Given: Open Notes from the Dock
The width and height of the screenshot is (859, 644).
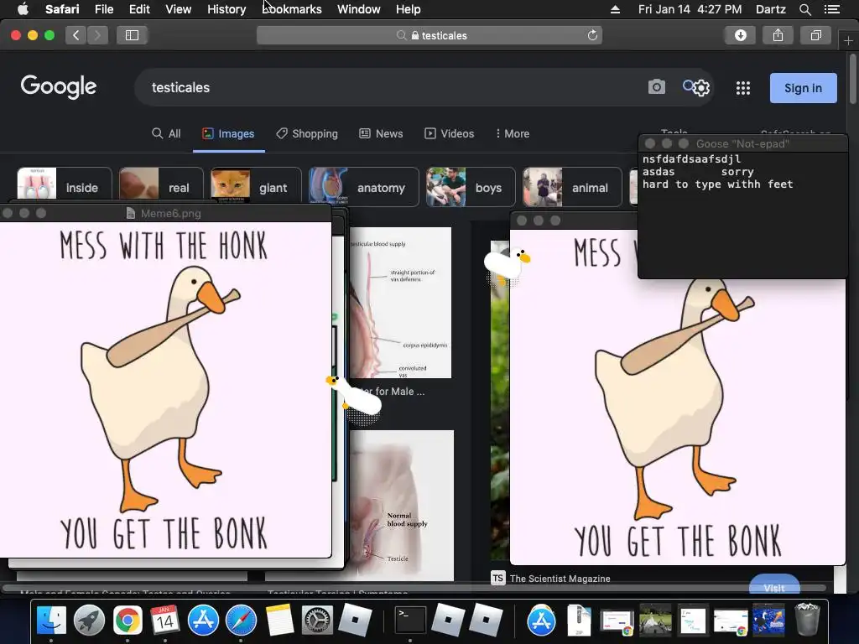Looking at the screenshot, I should [279, 621].
